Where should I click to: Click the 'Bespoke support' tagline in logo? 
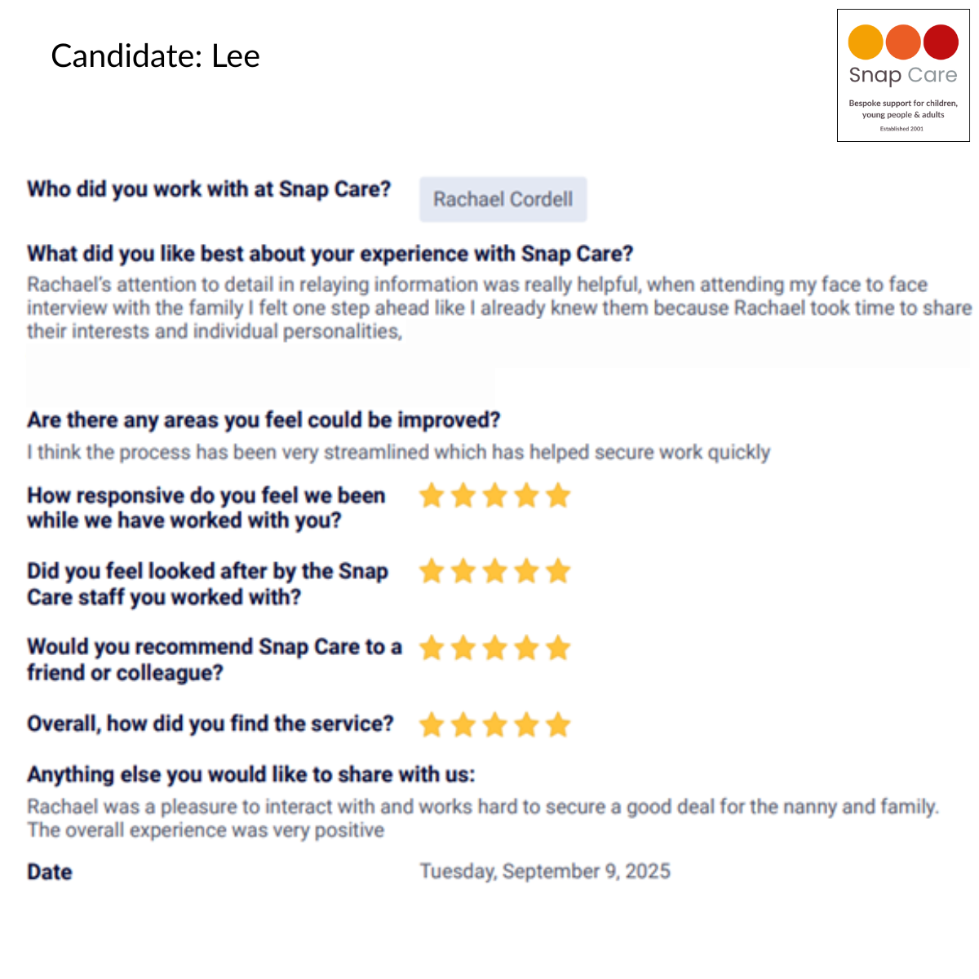(903, 109)
